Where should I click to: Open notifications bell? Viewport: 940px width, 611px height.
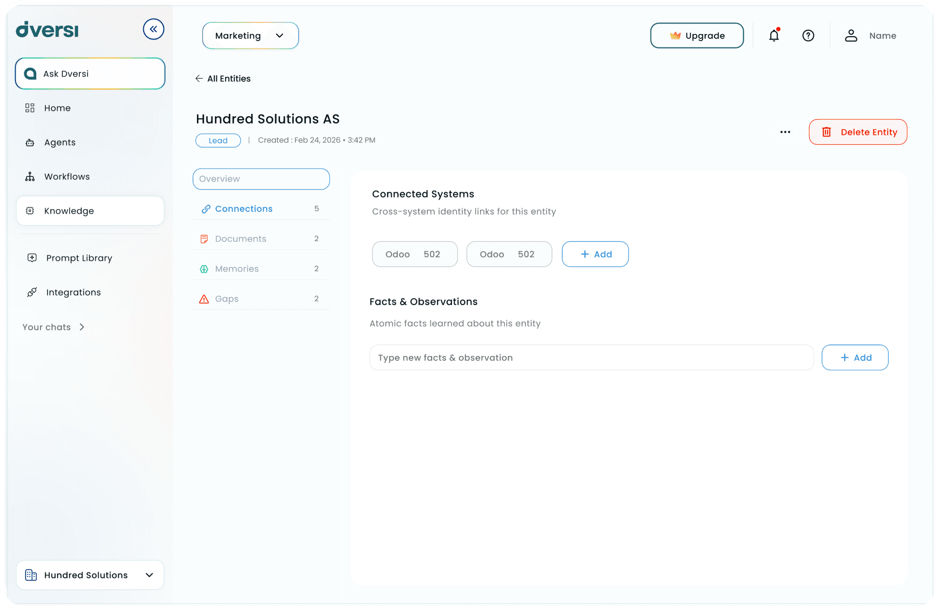click(x=774, y=36)
